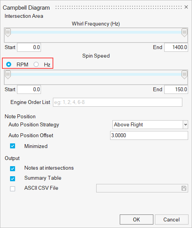Click the Spin Speed left slider handle
The width and height of the screenshot is (192, 228).
[x=8, y=75]
